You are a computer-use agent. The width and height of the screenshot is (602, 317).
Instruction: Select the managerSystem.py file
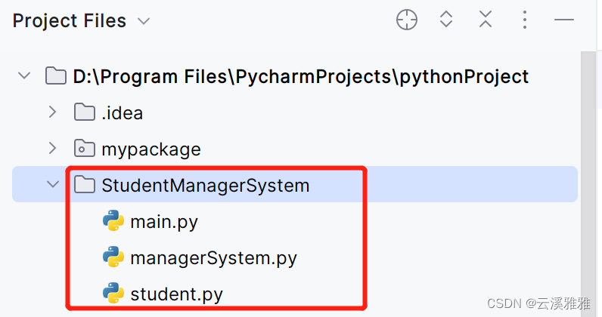pos(213,258)
